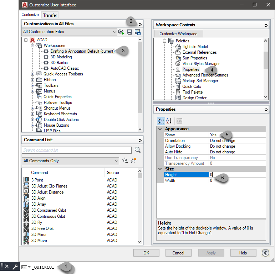The image size is (275, 274).
Task: Click the Quick Calc calculator icon
Action: [x=178, y=86]
